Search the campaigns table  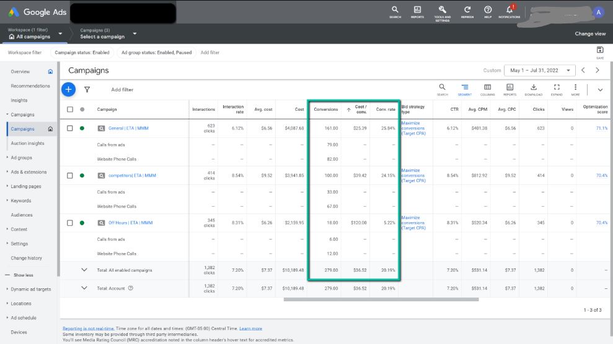click(x=442, y=89)
